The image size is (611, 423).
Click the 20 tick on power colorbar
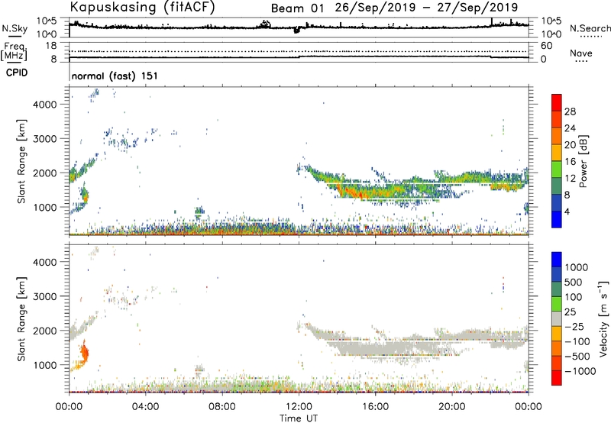[570, 145]
